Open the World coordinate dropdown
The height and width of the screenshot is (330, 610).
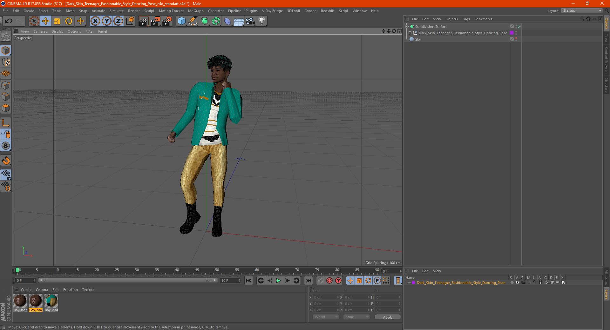point(326,317)
